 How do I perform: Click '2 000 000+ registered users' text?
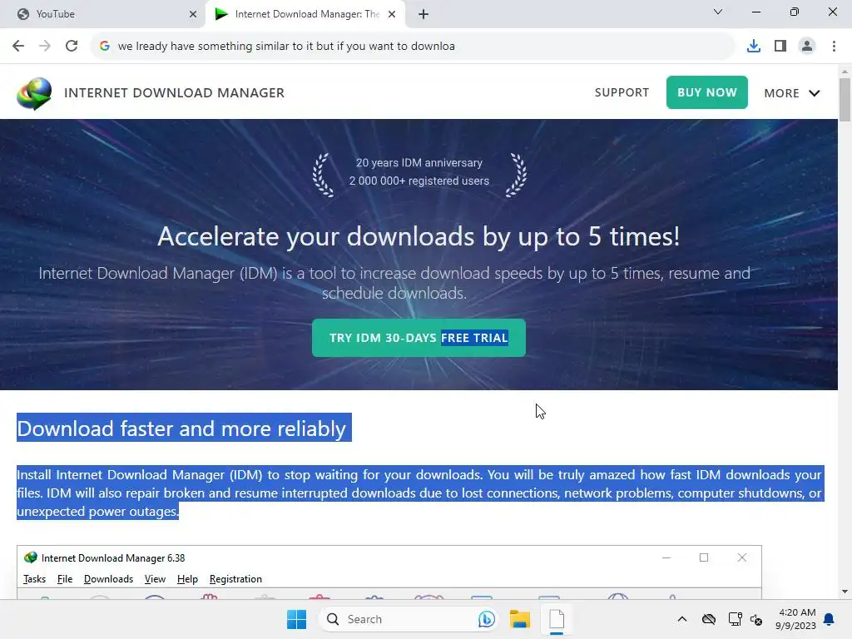[419, 181]
